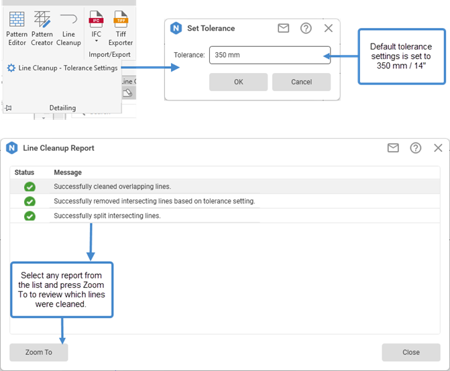Image resolution: width=450 pixels, height=371 pixels.
Task: Click mail icon in Line Cleanup Report
Action: (393, 148)
